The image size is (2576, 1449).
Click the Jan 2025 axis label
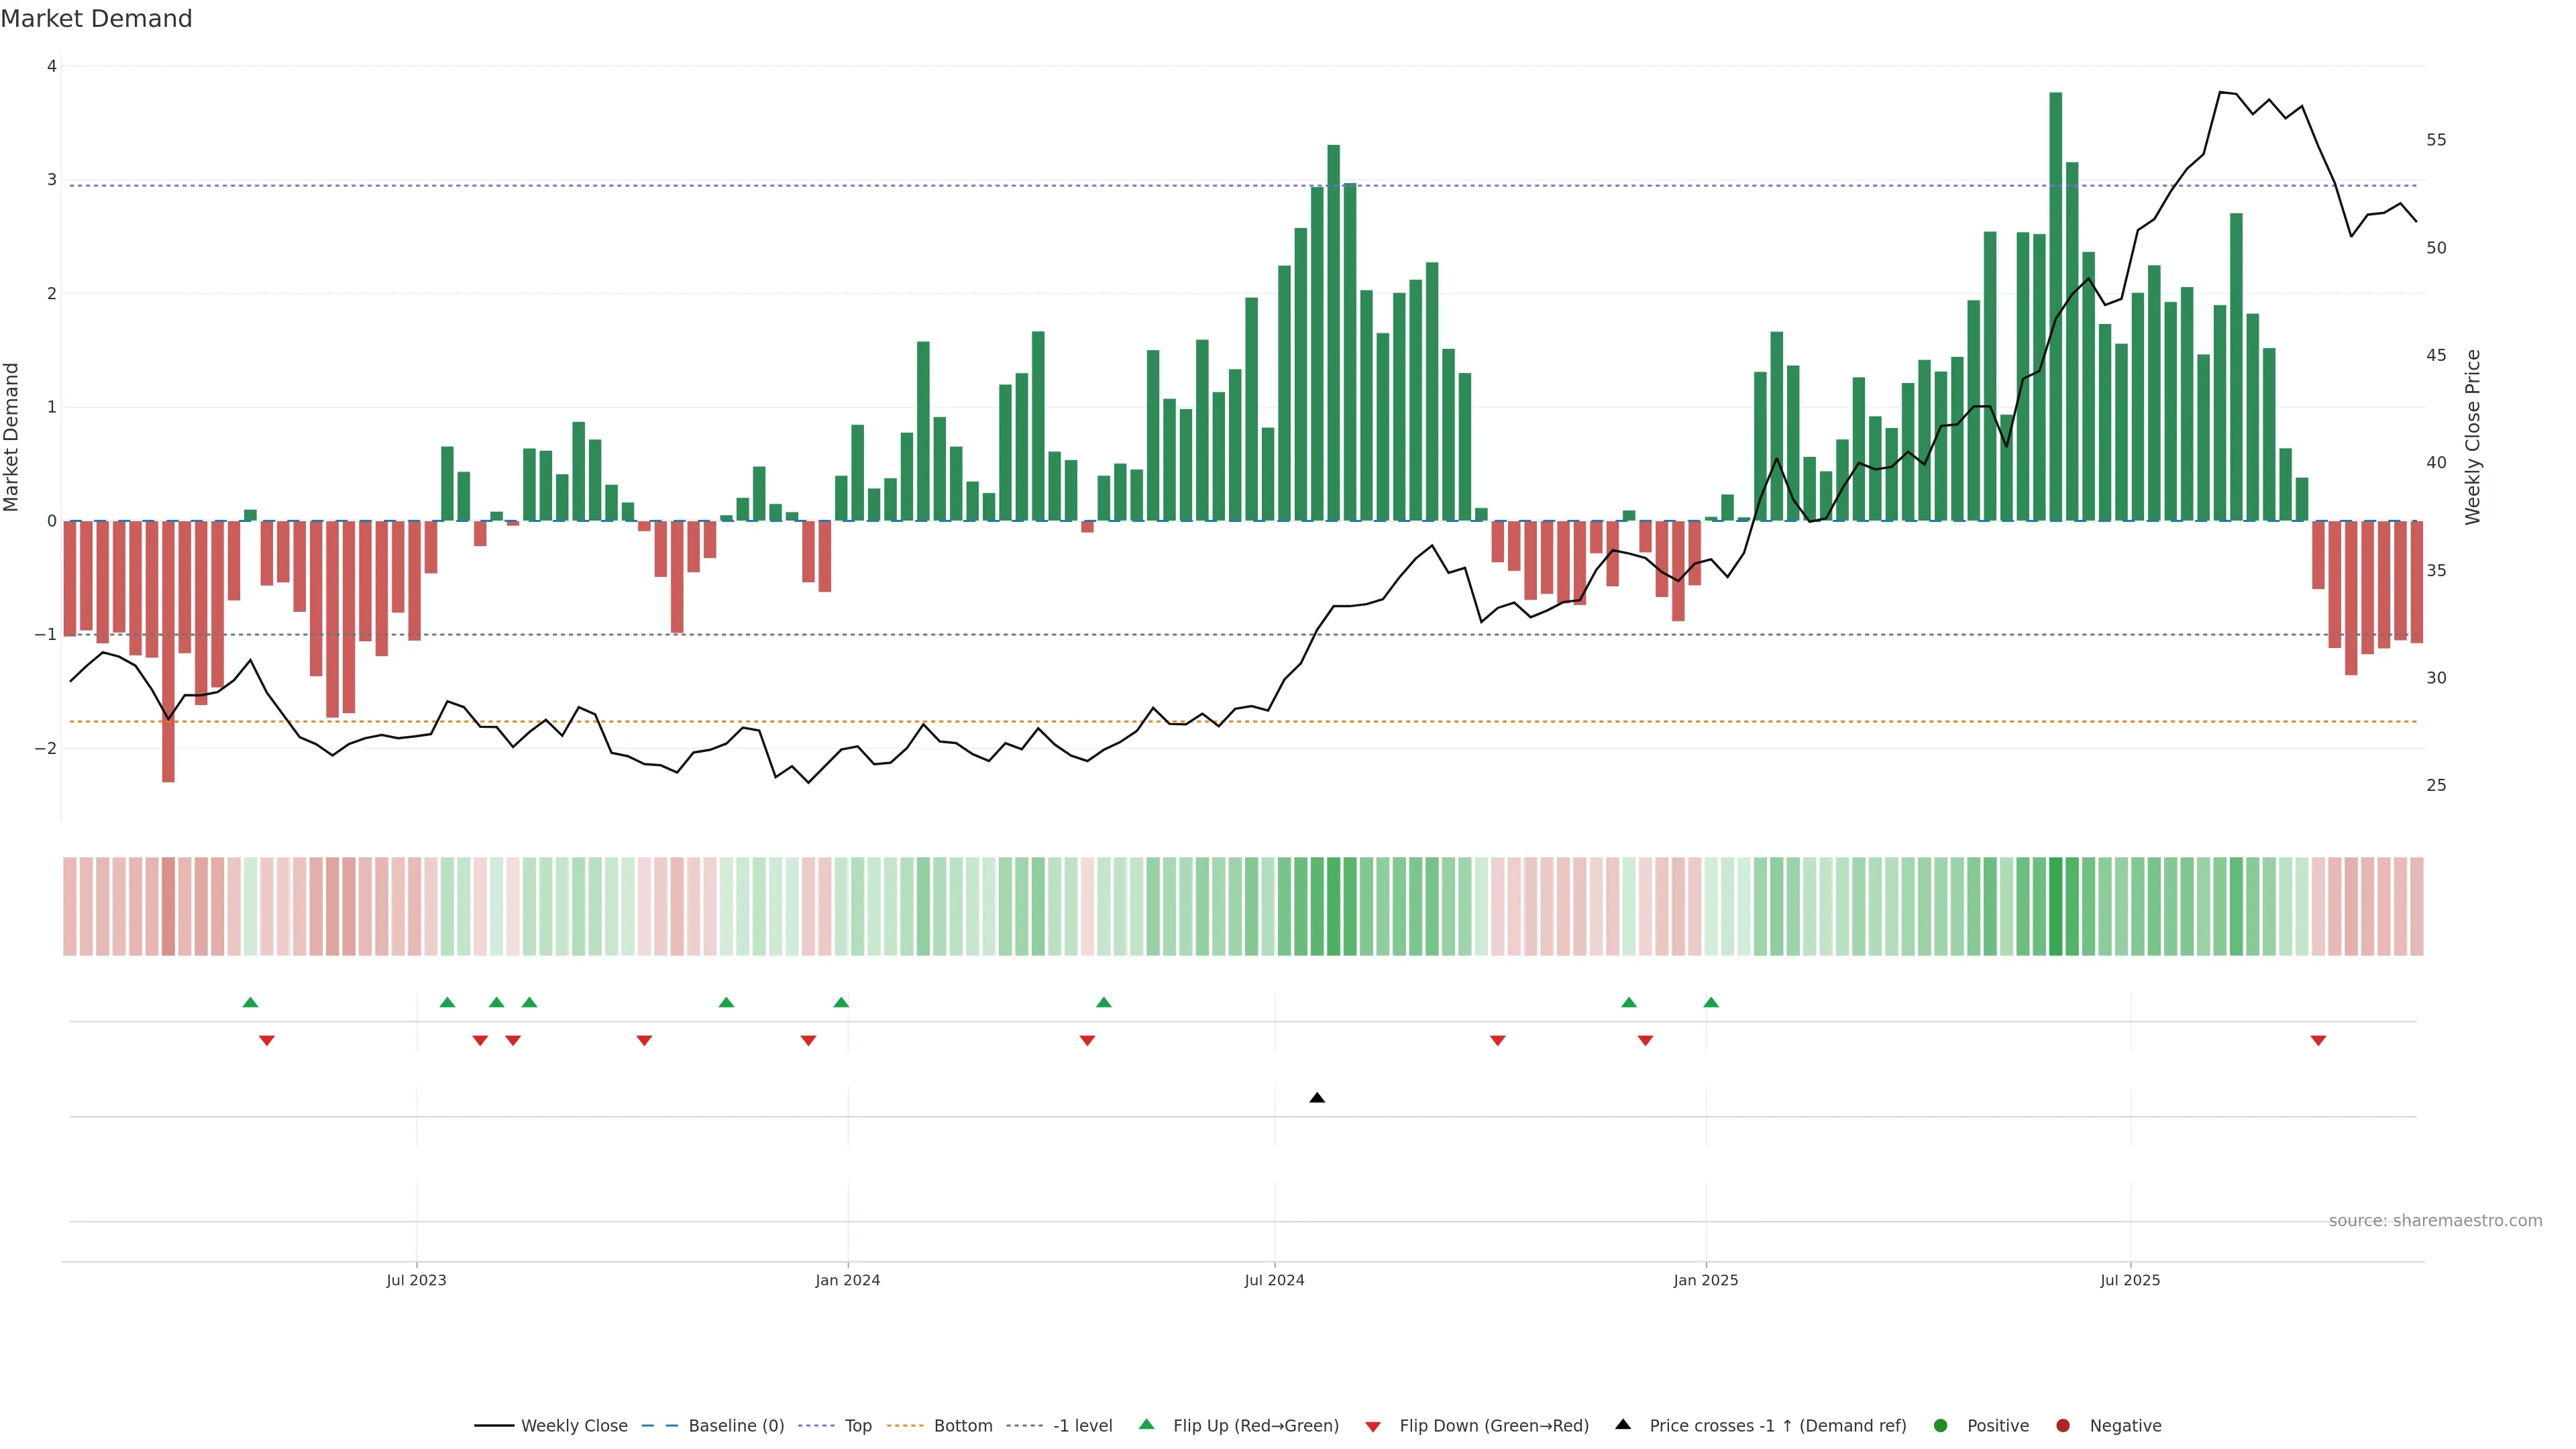[1705, 1280]
